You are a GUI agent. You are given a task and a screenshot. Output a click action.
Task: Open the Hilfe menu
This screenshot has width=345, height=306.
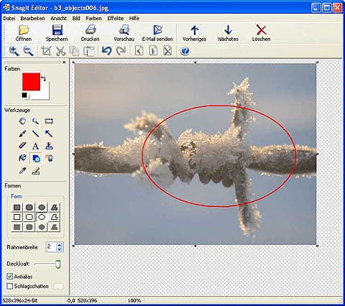pyautogui.click(x=134, y=19)
